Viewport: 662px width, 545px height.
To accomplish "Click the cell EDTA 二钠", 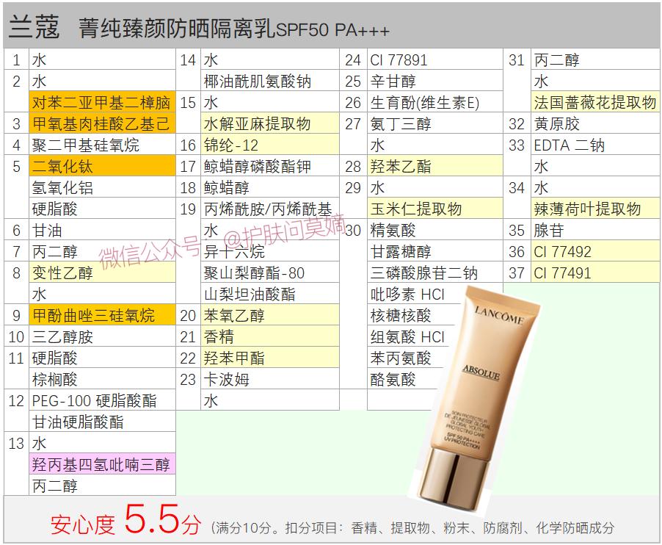I will (x=595, y=145).
